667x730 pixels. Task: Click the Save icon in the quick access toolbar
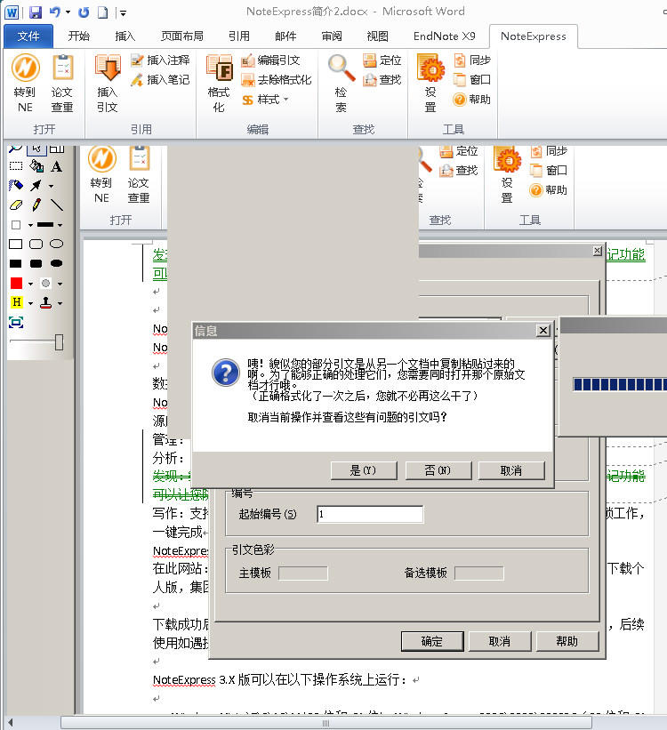(x=36, y=12)
